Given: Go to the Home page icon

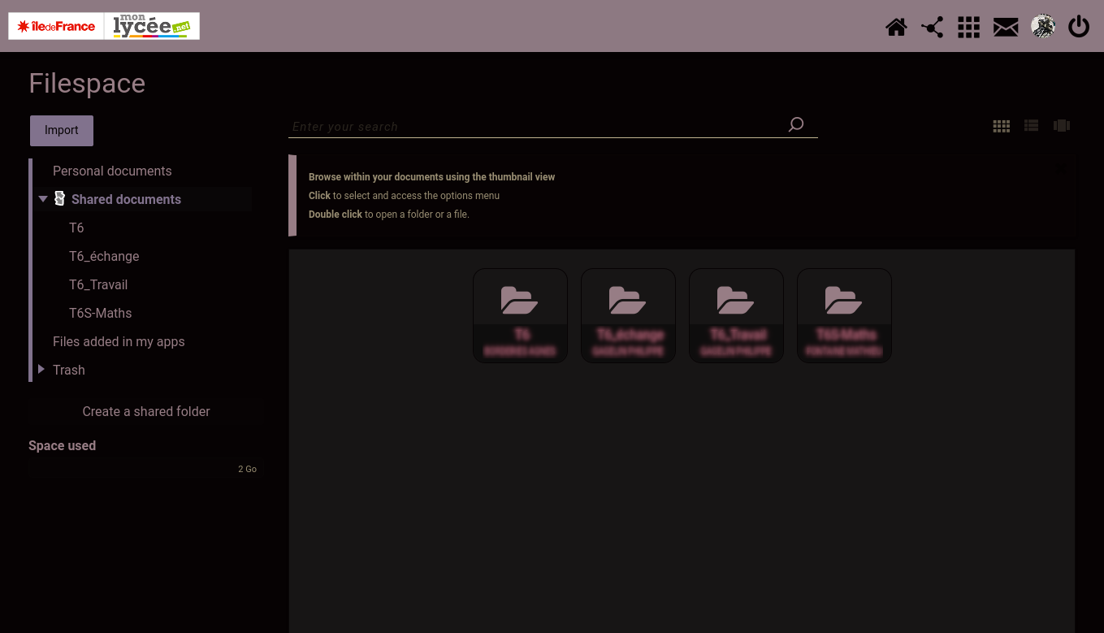Looking at the screenshot, I should pos(896,27).
